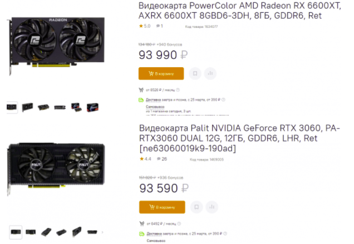354x244 pixels.
Task: Bookmark the PowerColor RX 6600XT card
Action: tap(195, 73)
